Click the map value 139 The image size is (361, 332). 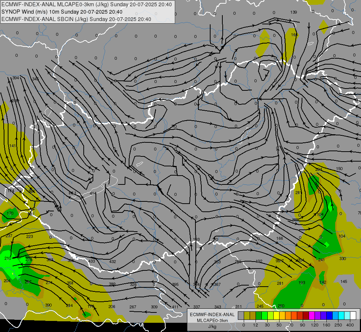pos(294,12)
